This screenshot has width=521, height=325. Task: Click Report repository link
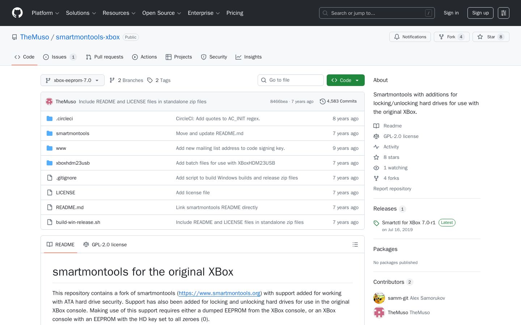tap(392, 188)
